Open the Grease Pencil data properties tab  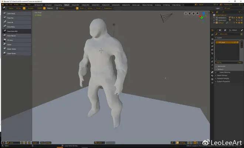212,72
